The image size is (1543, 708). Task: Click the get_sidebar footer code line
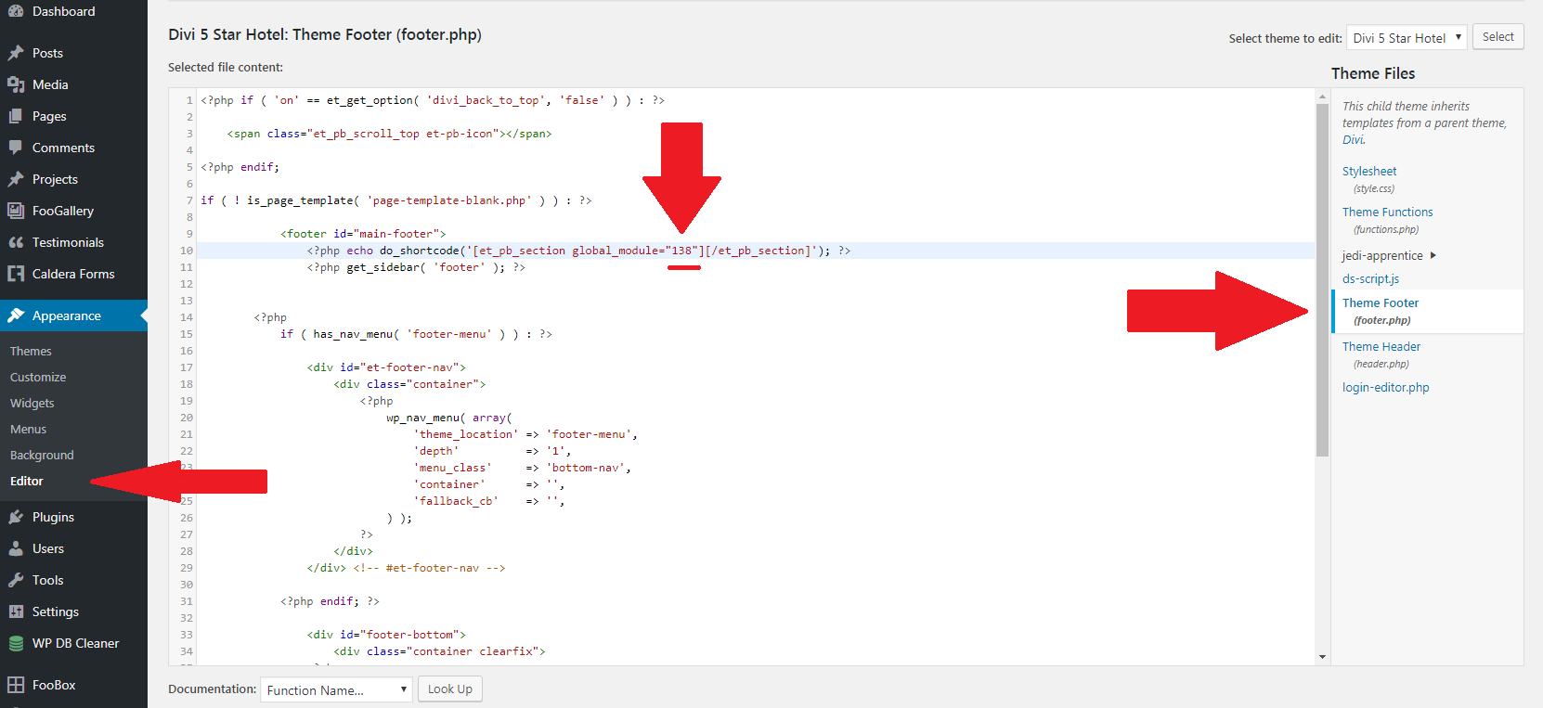[x=416, y=267]
